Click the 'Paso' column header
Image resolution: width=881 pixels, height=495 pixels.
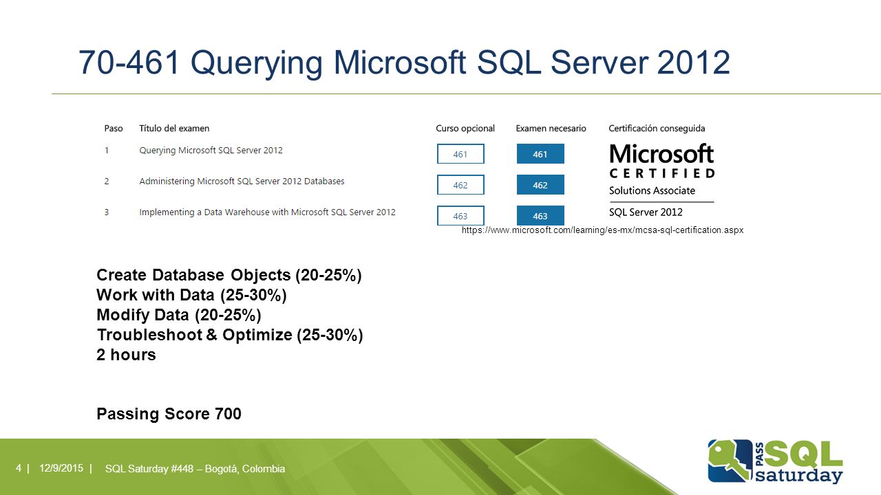click(x=114, y=129)
